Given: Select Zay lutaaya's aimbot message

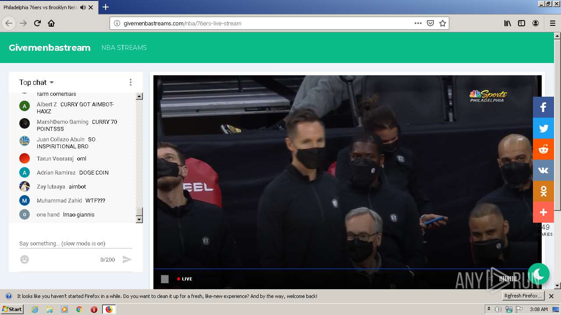Looking at the screenshot, I should (75, 186).
